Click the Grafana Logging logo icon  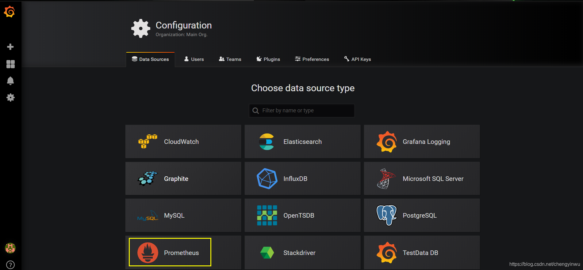click(x=387, y=142)
